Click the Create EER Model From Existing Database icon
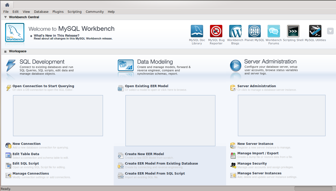This screenshot has height=191, width=336. [121, 165]
